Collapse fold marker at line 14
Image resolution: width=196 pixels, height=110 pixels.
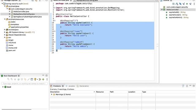55,31
